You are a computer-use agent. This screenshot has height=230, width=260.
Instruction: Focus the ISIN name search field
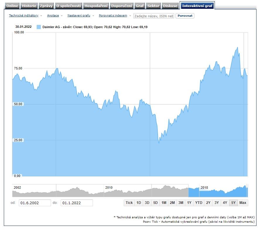tap(154, 16)
